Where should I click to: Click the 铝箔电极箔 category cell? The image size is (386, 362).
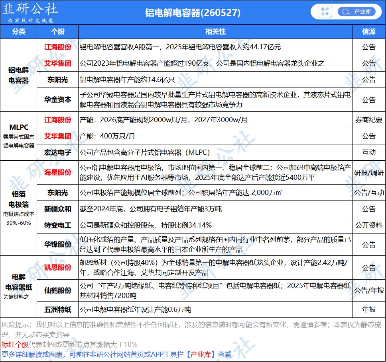(19, 208)
